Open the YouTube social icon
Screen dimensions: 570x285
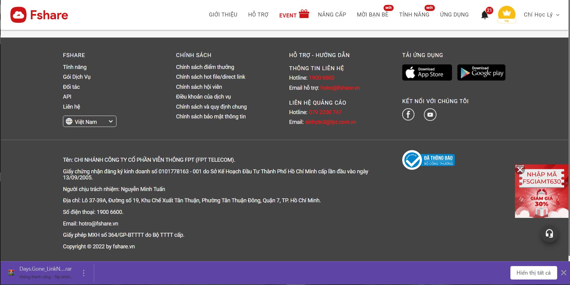pyautogui.click(x=430, y=115)
